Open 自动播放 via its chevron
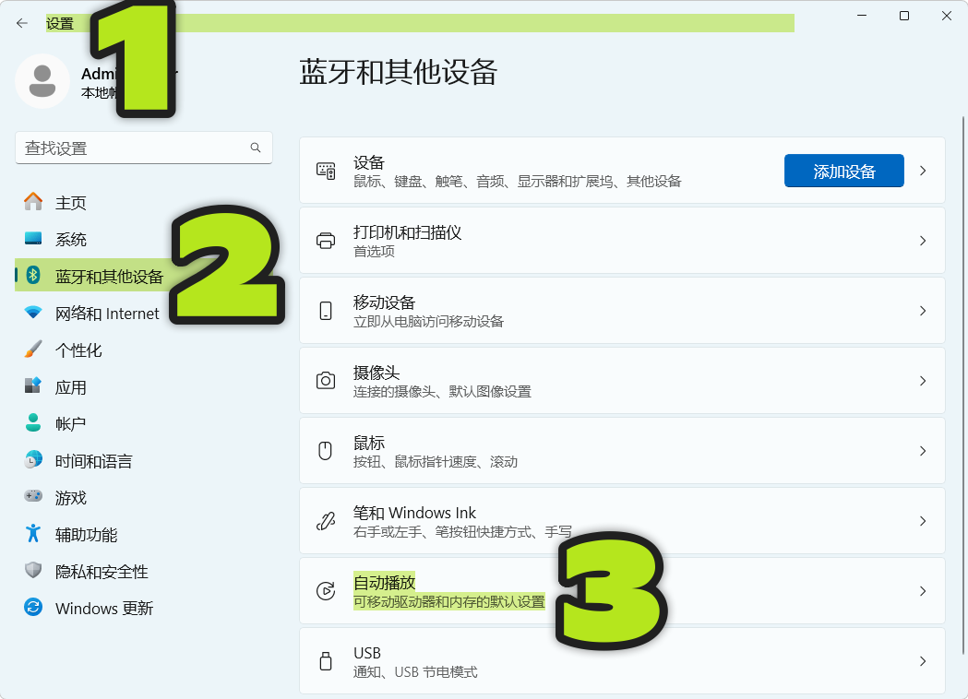The image size is (968, 699). pos(923,591)
